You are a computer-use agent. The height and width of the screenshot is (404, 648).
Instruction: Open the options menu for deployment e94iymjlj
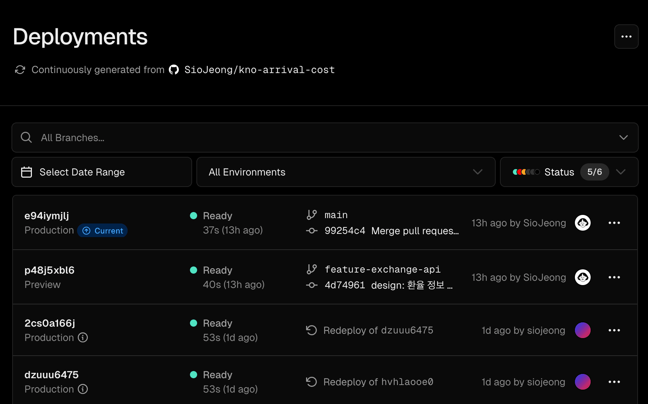[x=615, y=223]
